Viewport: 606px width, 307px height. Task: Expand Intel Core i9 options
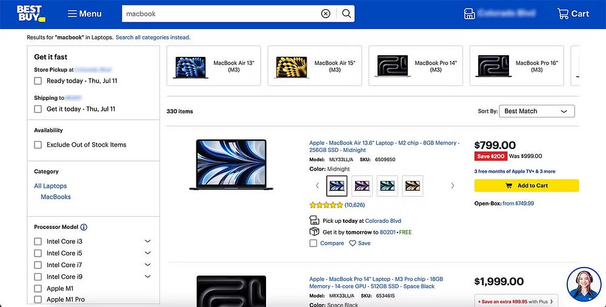tap(147, 277)
